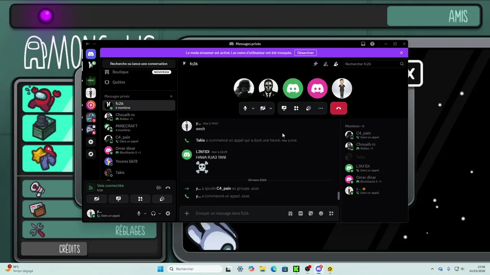
Task: Open help question mark icon
Action: [x=372, y=44]
